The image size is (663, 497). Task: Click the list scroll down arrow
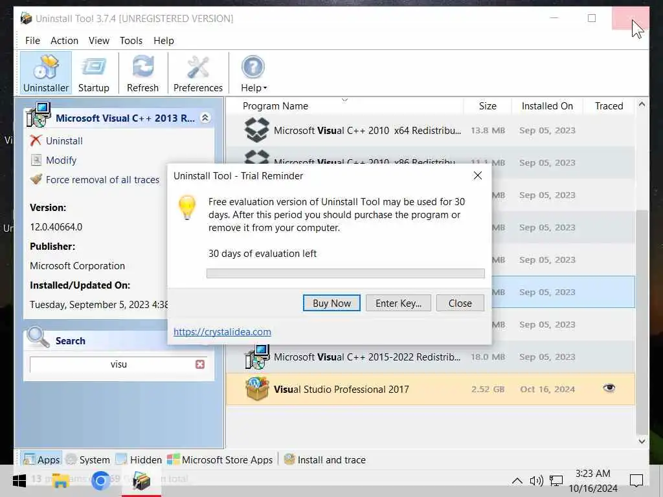(642, 441)
